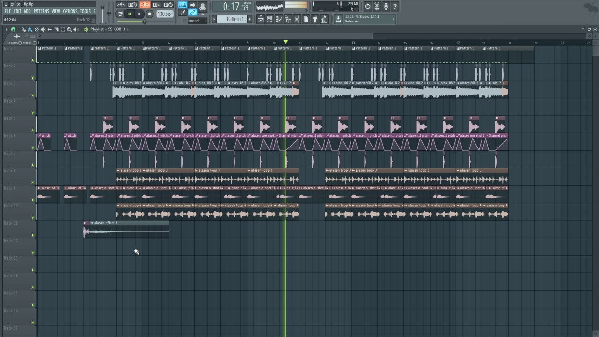Viewport: 599px width, 337px height.
Task: Open the ADD menu
Action: 27,11
